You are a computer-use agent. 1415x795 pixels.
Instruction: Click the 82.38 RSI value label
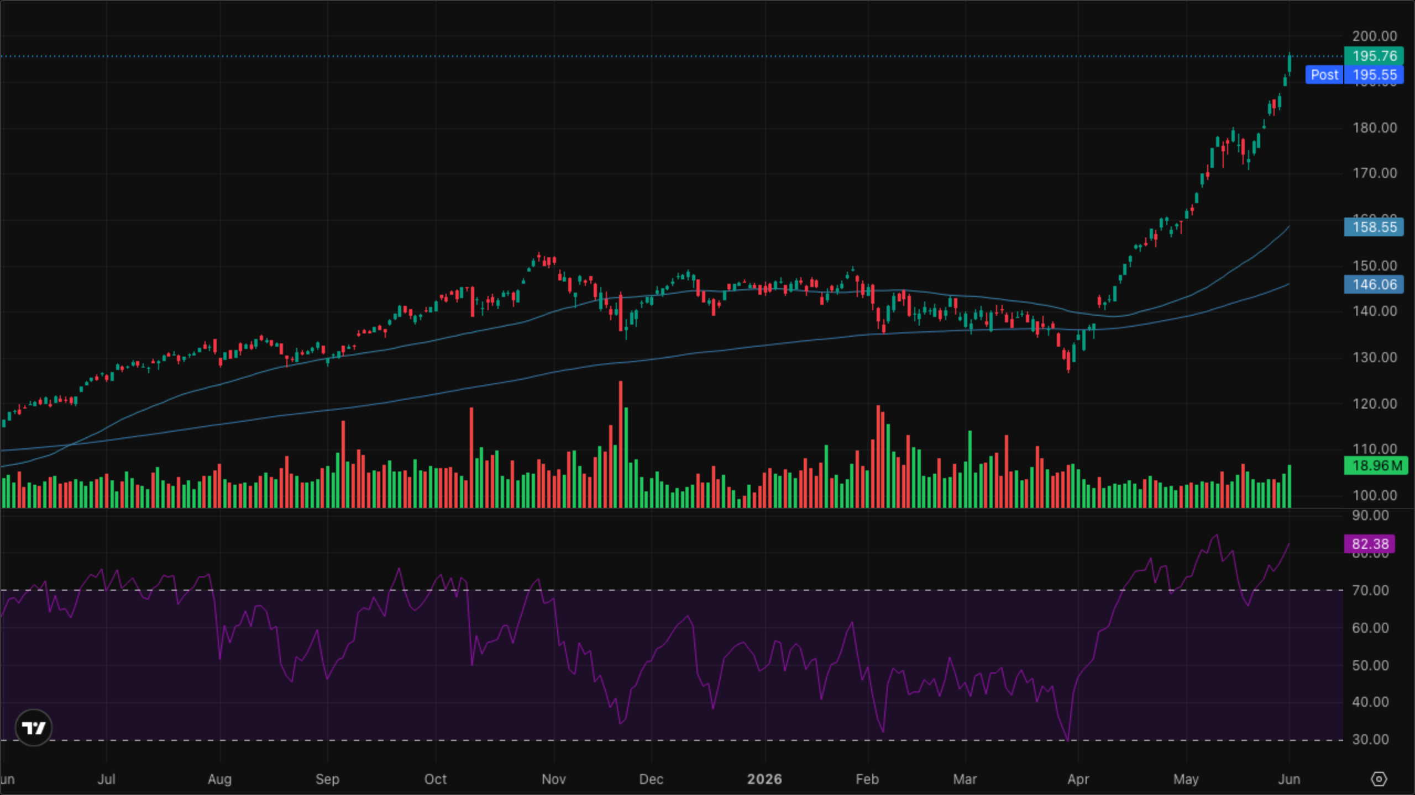point(1369,544)
